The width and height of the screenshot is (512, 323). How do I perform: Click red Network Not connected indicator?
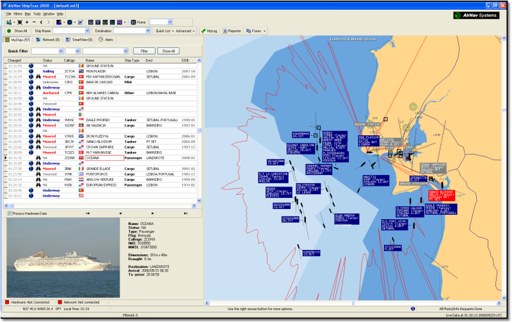pos(60,302)
